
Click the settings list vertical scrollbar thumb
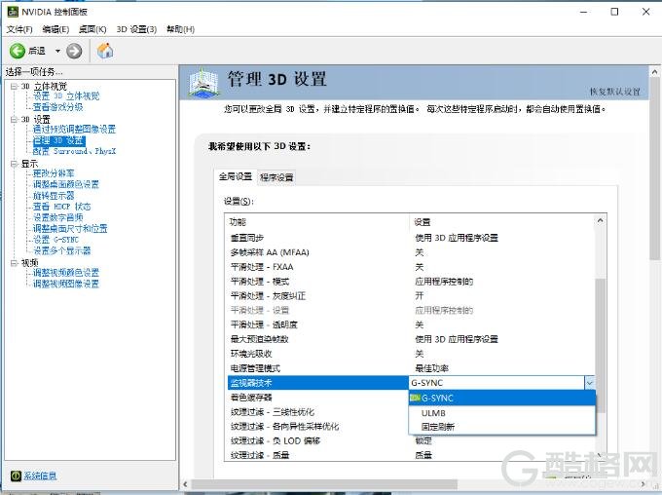tap(600, 345)
